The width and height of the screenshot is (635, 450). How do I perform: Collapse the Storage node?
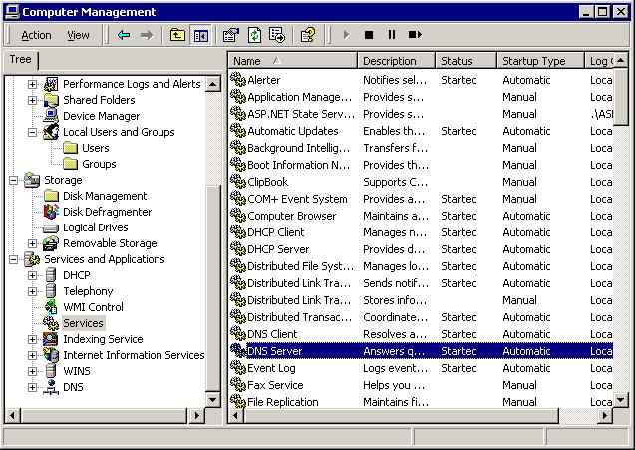click(x=13, y=180)
